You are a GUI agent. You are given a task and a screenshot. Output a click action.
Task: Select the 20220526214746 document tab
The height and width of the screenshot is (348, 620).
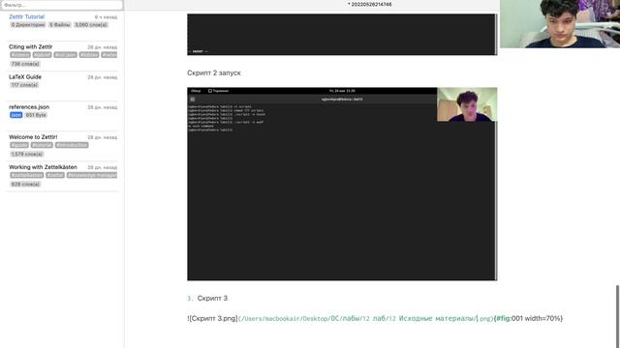coord(370,4)
